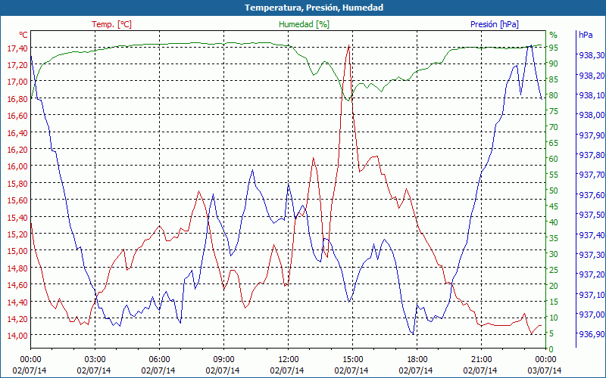
Task: Click pressure axis value 937,60
Action: [x=591, y=195]
